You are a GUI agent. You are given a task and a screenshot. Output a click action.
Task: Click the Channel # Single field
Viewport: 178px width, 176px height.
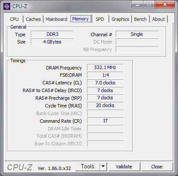point(137,34)
